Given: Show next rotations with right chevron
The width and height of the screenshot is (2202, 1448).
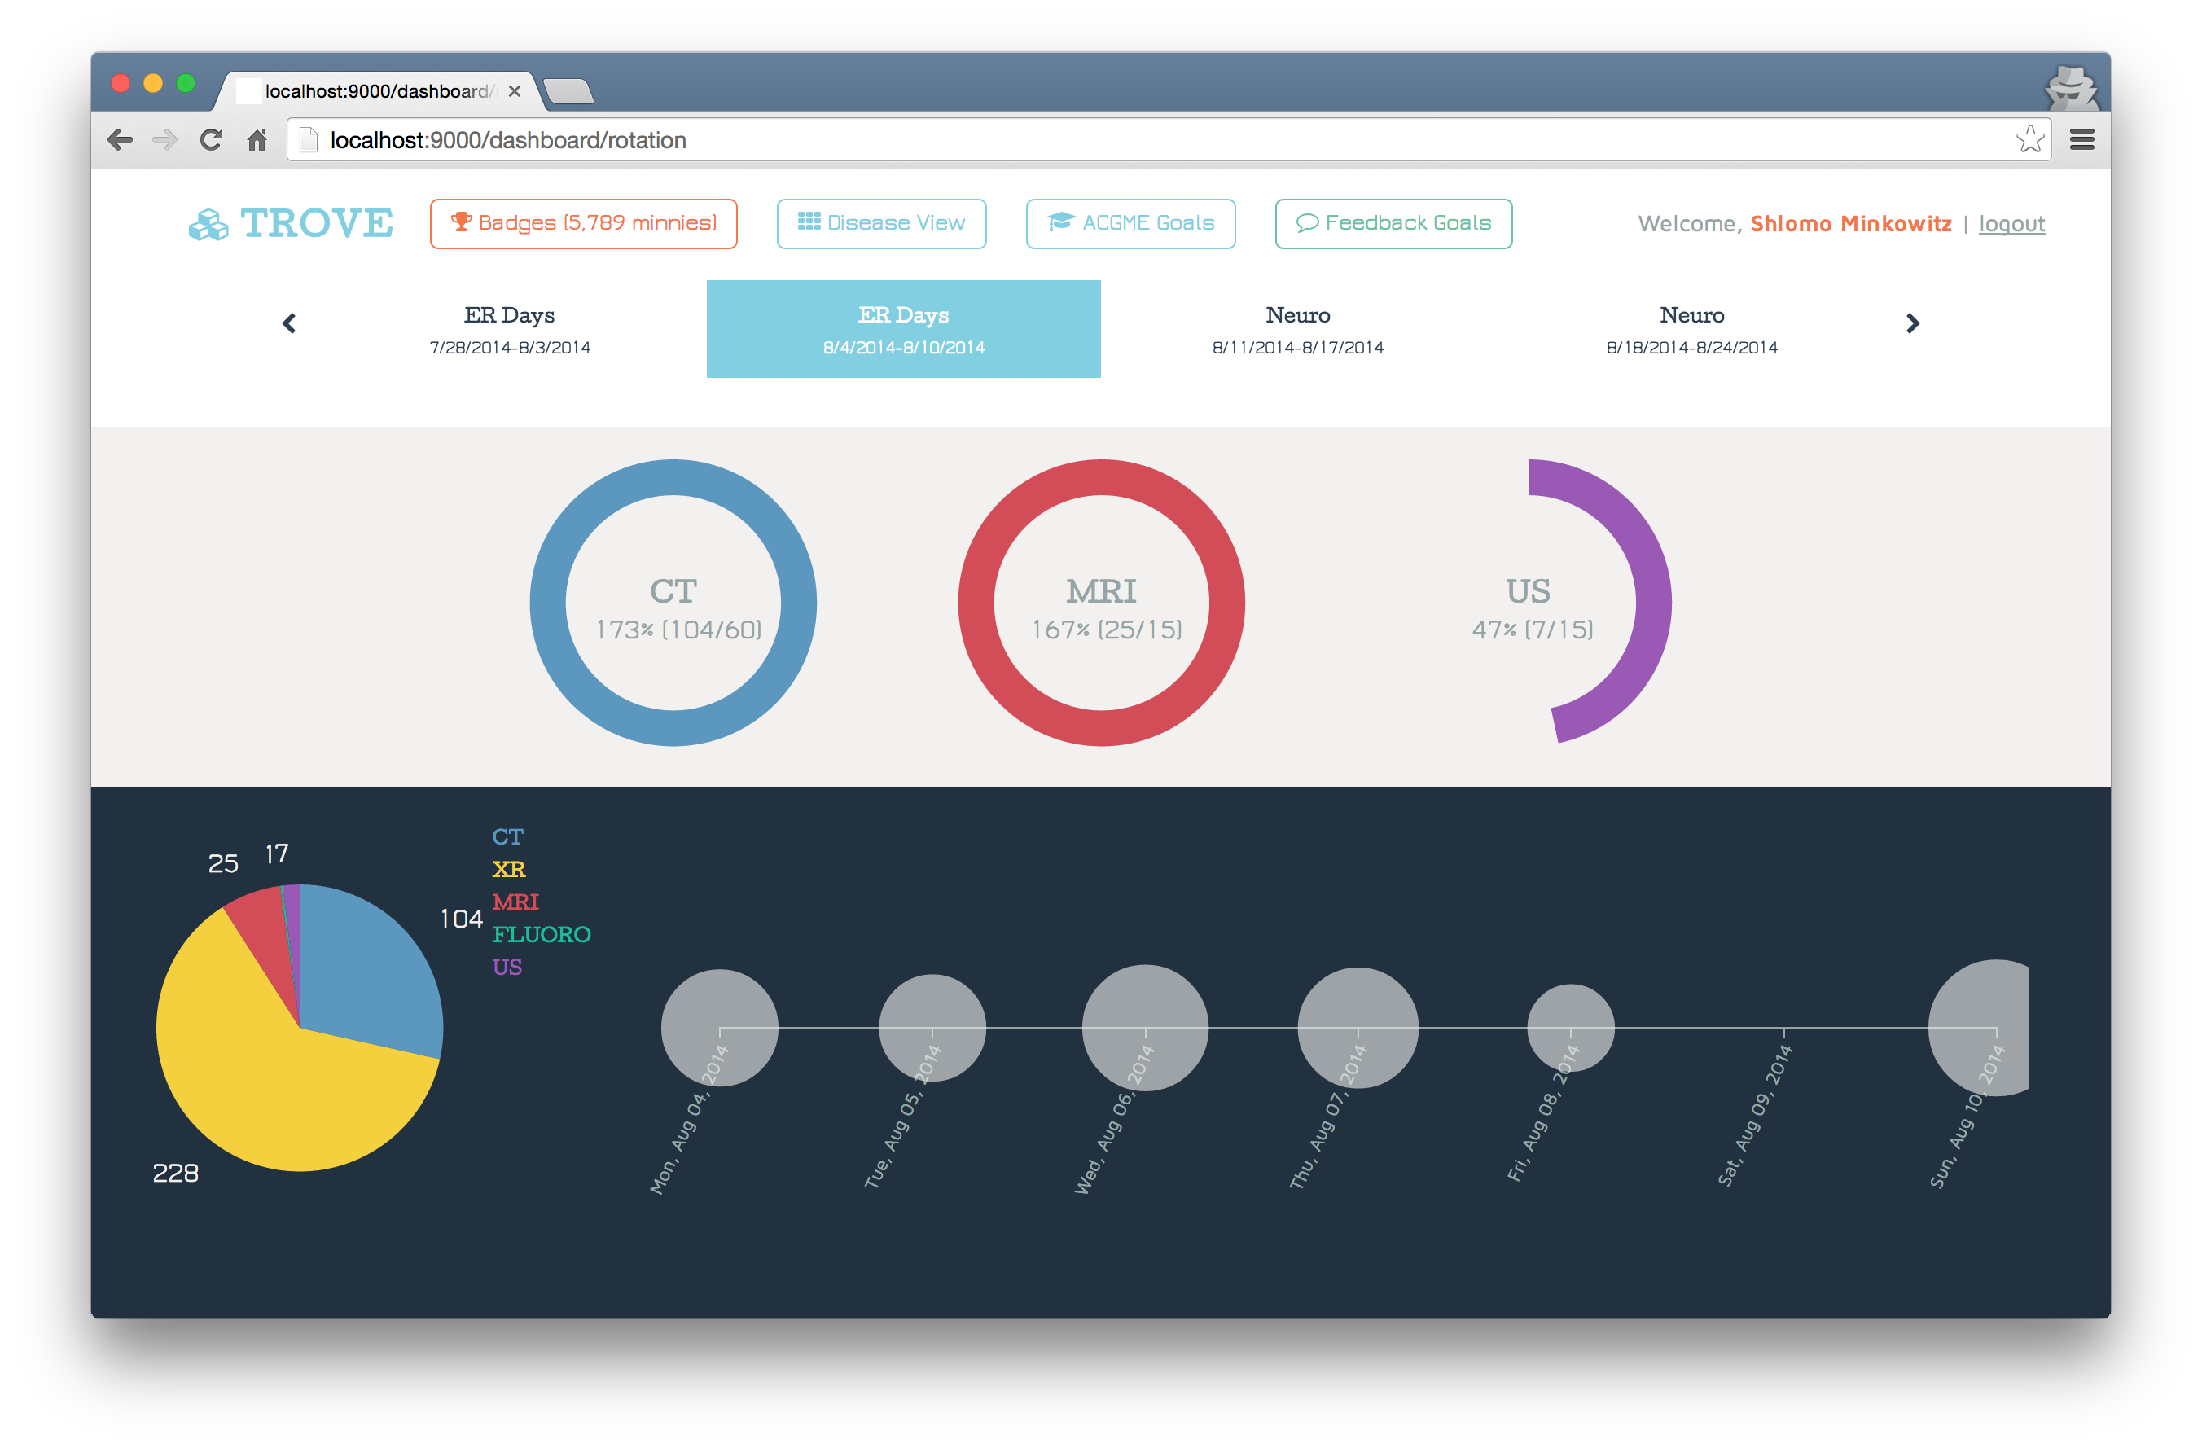Looking at the screenshot, I should tap(1912, 323).
